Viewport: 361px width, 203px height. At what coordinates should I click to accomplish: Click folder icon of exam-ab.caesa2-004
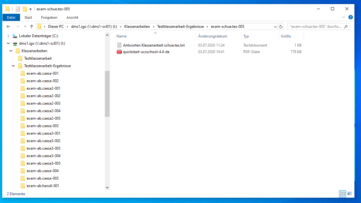(23, 111)
